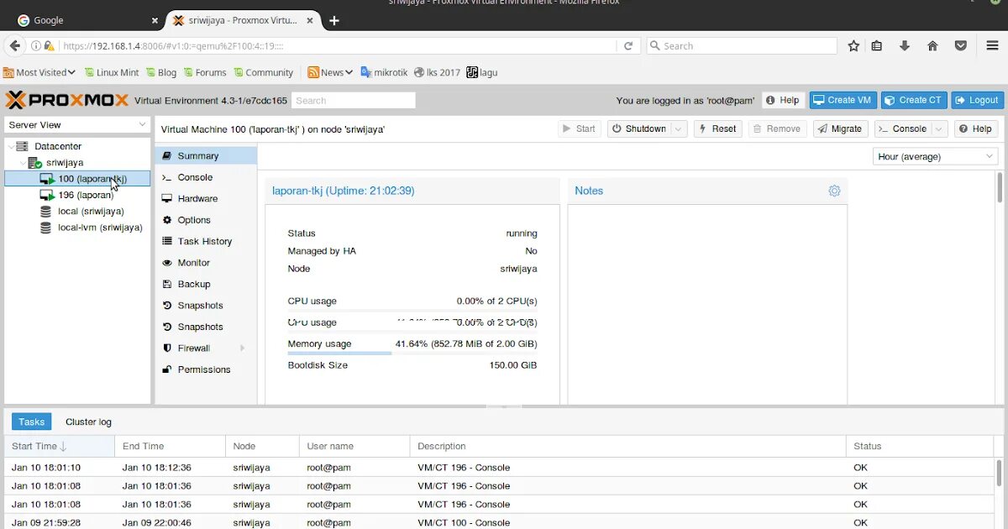Show bookmarks list icon next to star
This screenshot has width=1008, height=529.
pyautogui.click(x=877, y=46)
